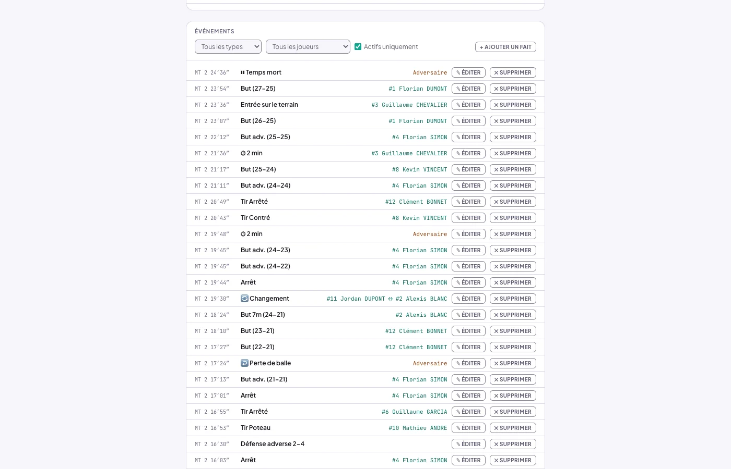Viewport: 731px width, 469px height.
Task: Delete the But adv. (25-25) event
Action: (x=513, y=137)
